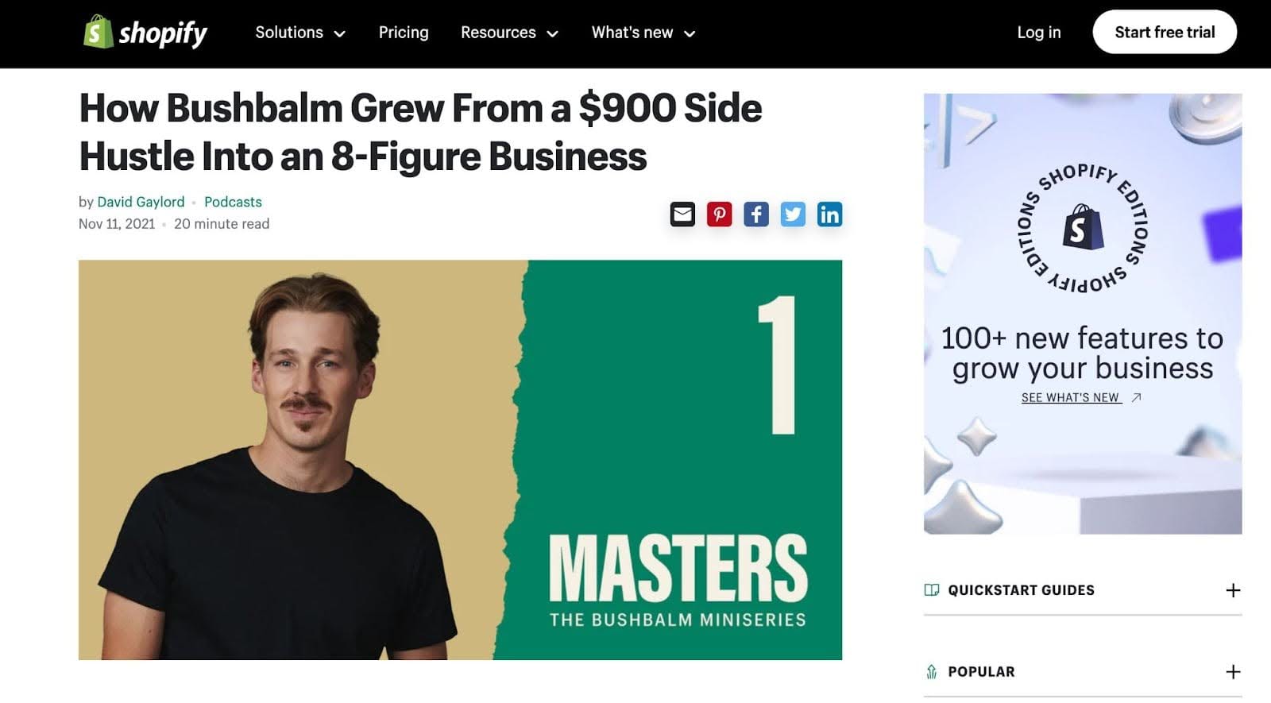Share article on LinkedIn

[829, 214]
